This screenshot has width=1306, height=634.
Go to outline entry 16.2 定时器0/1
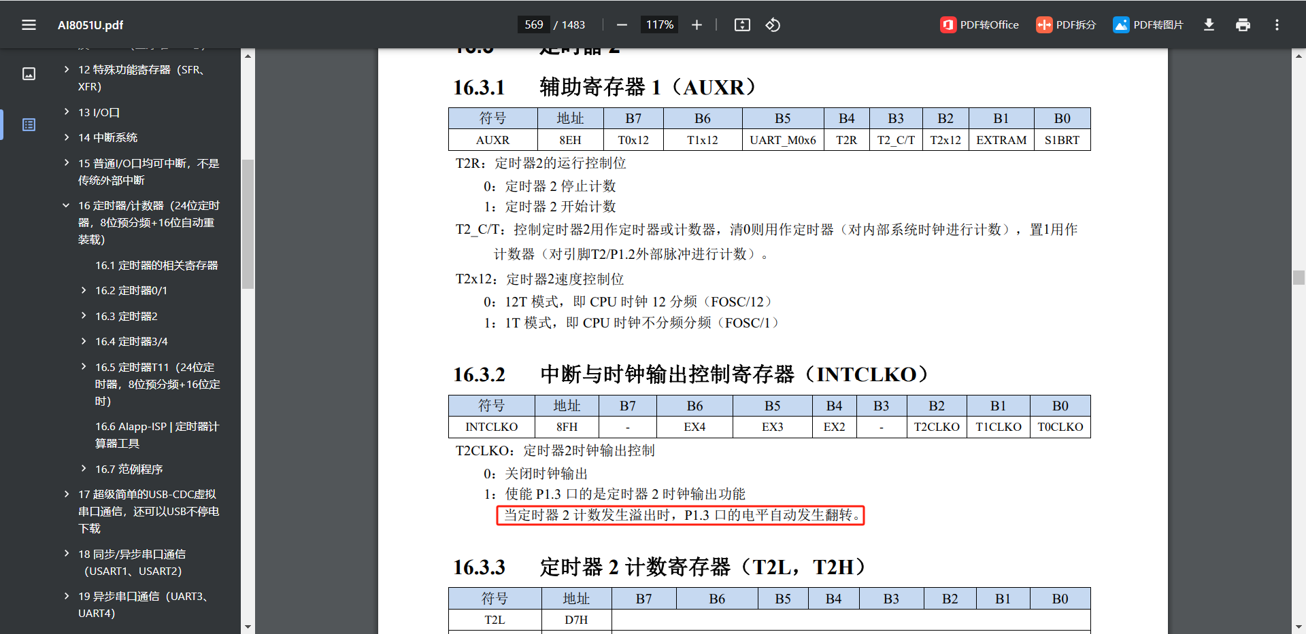point(131,290)
